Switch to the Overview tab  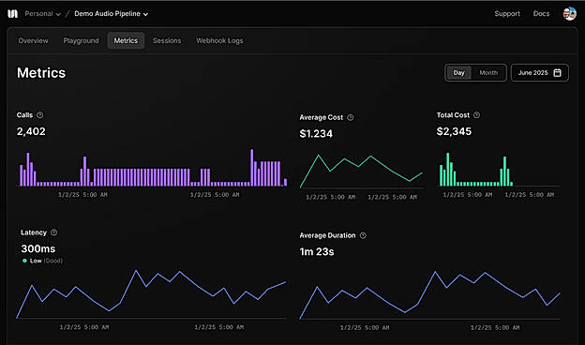pyautogui.click(x=33, y=40)
